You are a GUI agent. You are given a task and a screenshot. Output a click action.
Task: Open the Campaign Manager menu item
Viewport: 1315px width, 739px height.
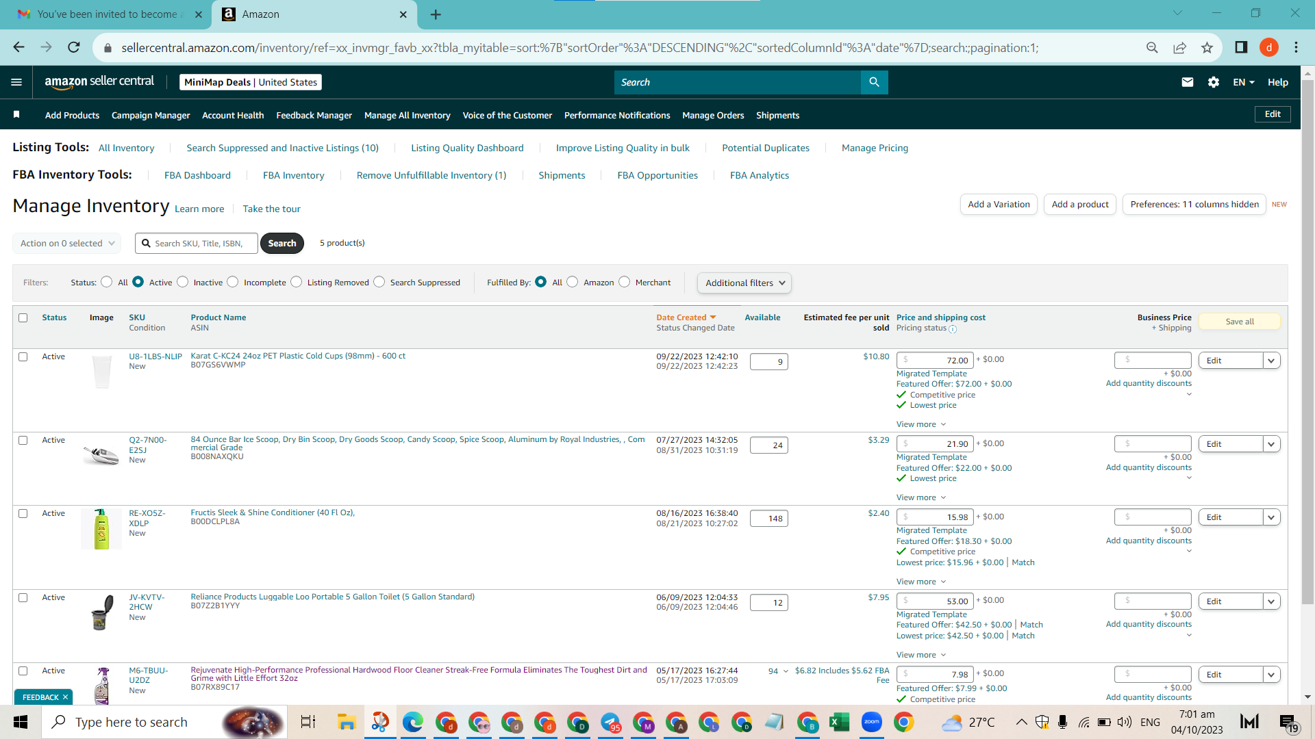coord(151,115)
